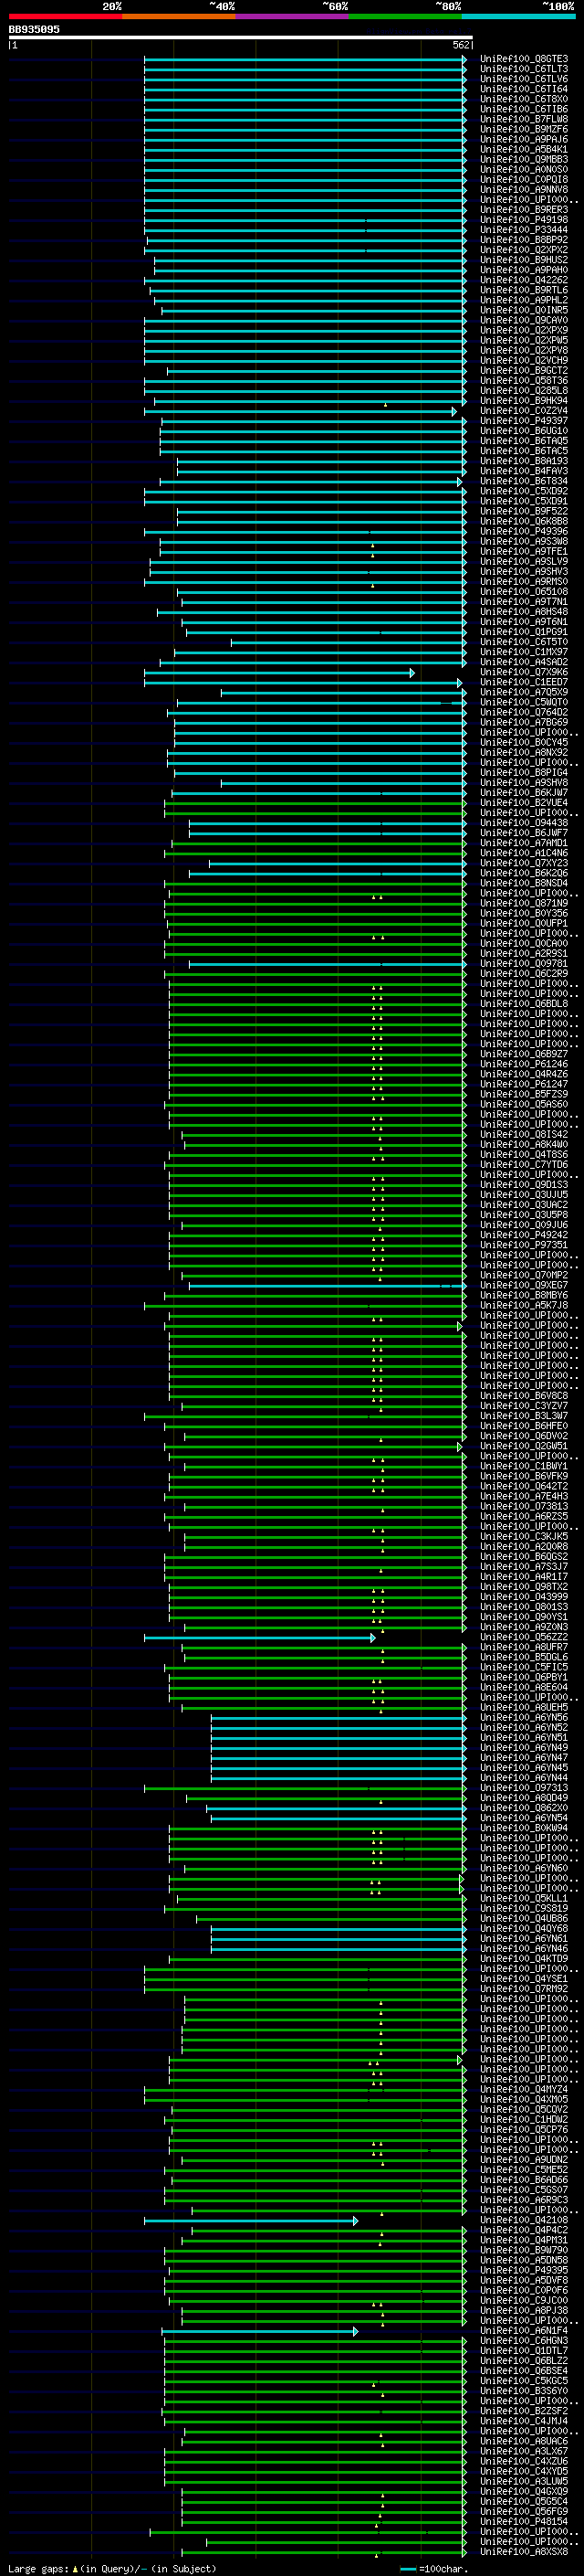584x2576 pixels.
Task: Click the red 20% identity color segment
Action: point(66,17)
